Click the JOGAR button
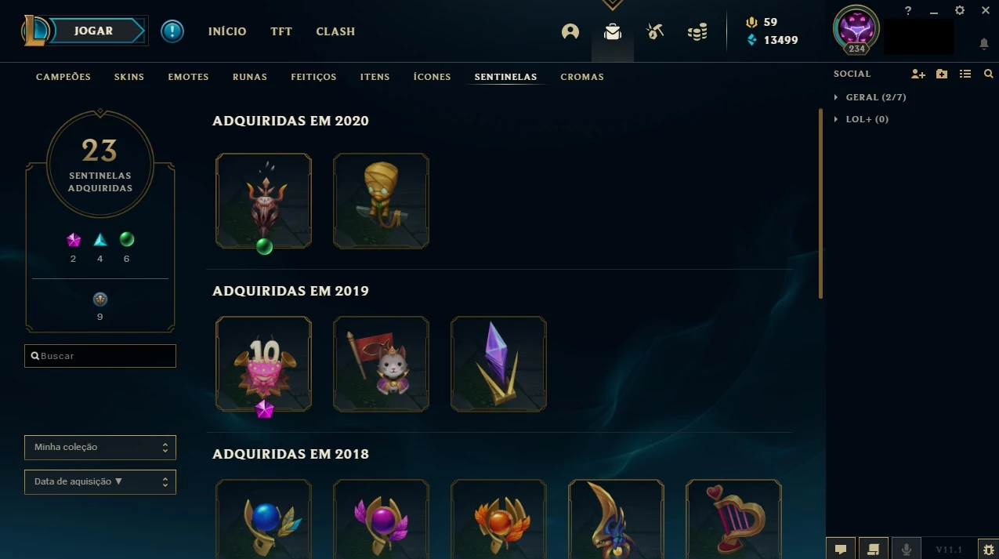The image size is (999, 559). (94, 31)
